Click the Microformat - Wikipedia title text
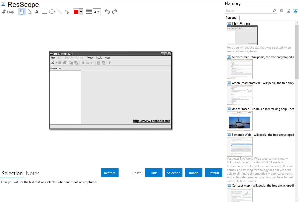Viewport: 299px width, 202px height. [263, 57]
